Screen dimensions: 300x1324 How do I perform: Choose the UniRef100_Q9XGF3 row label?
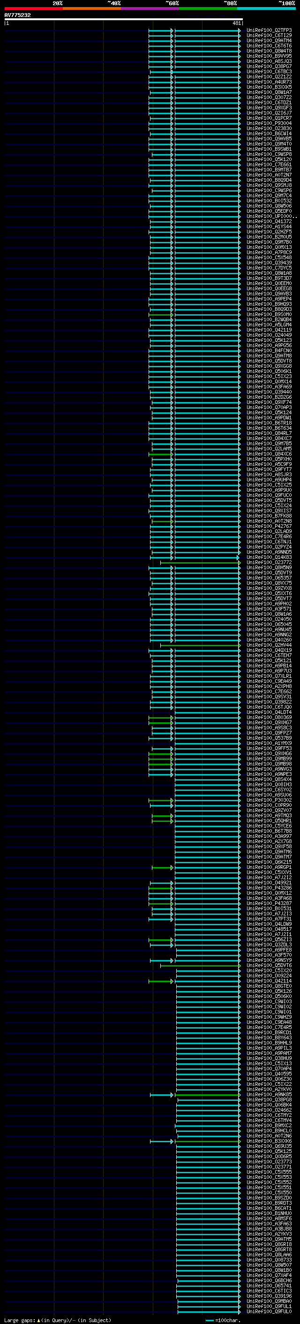[x=269, y=108]
